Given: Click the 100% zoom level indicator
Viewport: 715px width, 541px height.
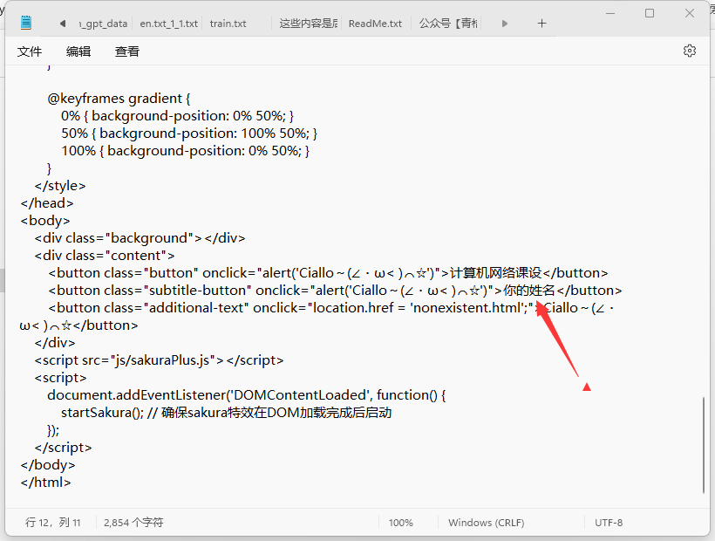Looking at the screenshot, I should [401, 523].
